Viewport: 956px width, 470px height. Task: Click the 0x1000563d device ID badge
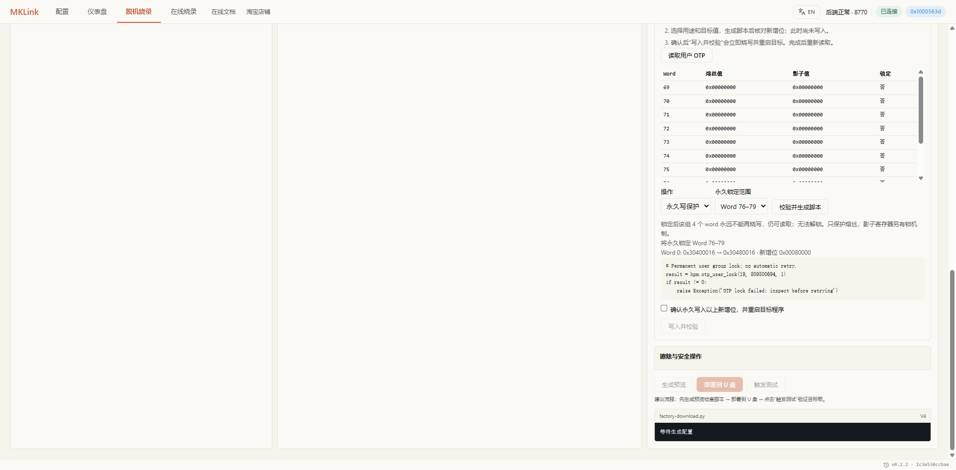point(926,11)
